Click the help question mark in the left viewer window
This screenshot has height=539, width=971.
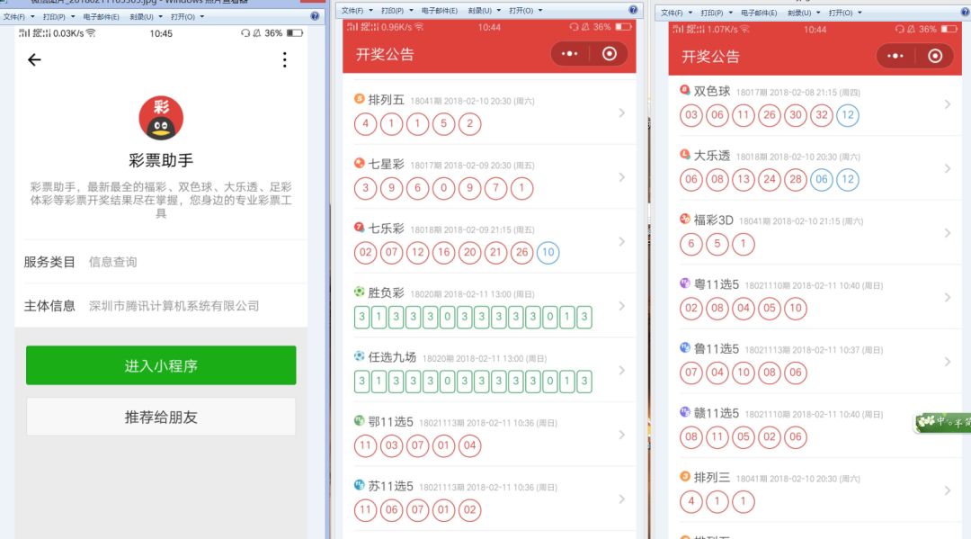(315, 16)
